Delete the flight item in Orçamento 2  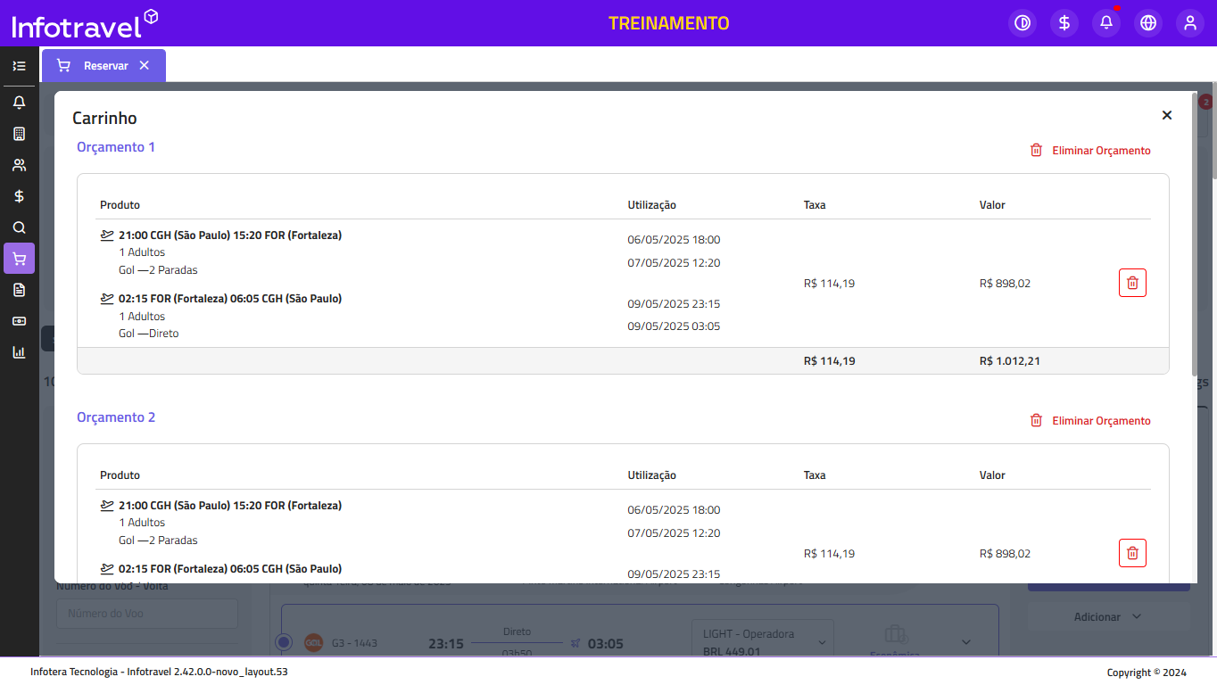(1132, 553)
